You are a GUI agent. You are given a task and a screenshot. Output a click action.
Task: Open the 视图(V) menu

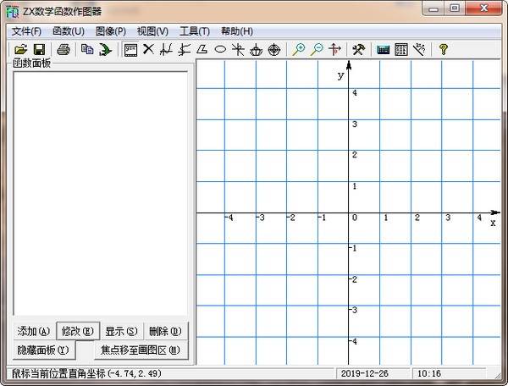[152, 31]
